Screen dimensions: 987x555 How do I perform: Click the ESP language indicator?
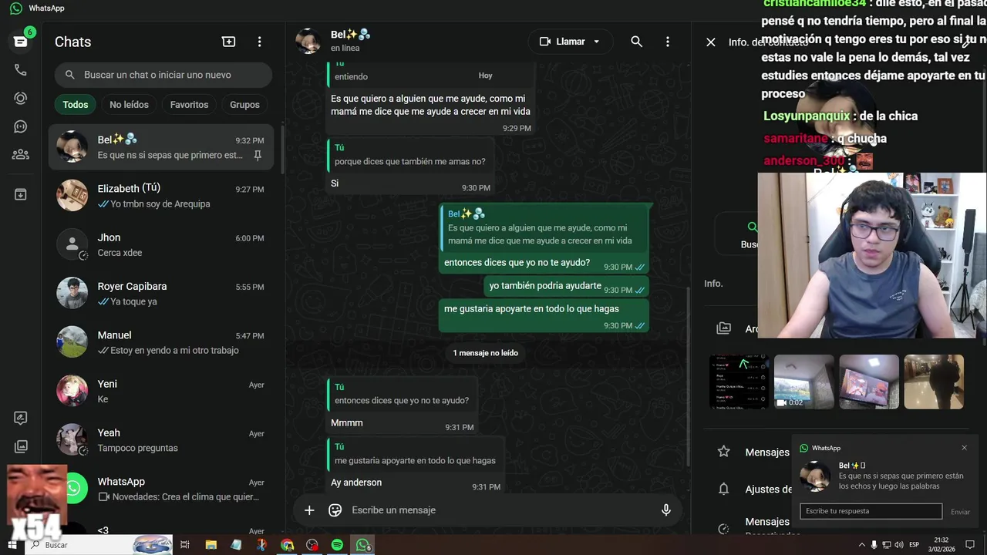[x=914, y=545]
